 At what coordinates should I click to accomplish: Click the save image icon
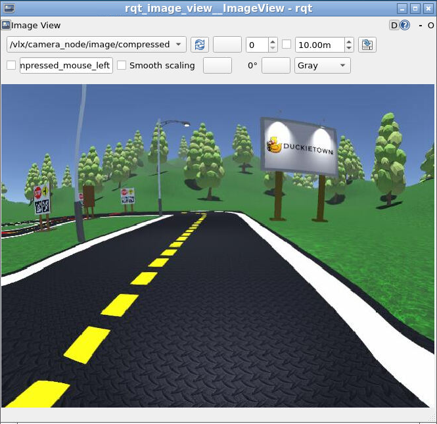(367, 45)
